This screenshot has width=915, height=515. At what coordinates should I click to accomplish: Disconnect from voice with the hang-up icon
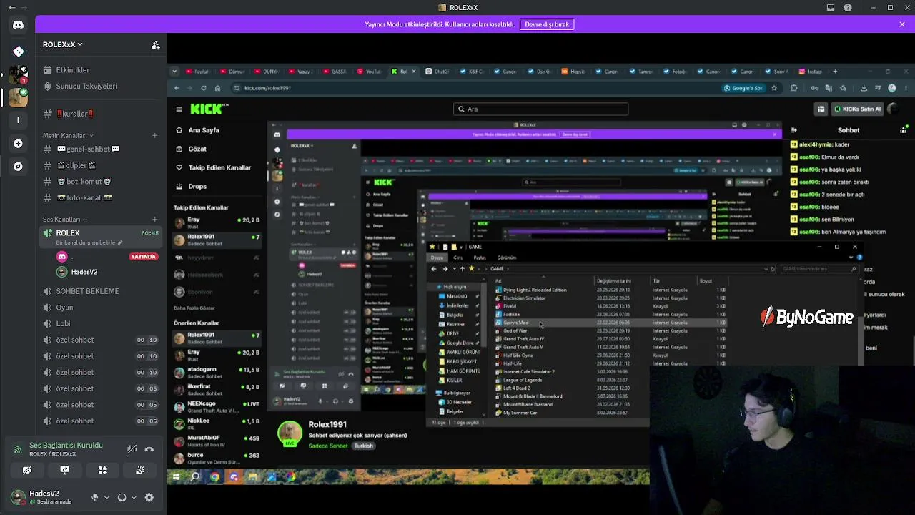coord(149,449)
